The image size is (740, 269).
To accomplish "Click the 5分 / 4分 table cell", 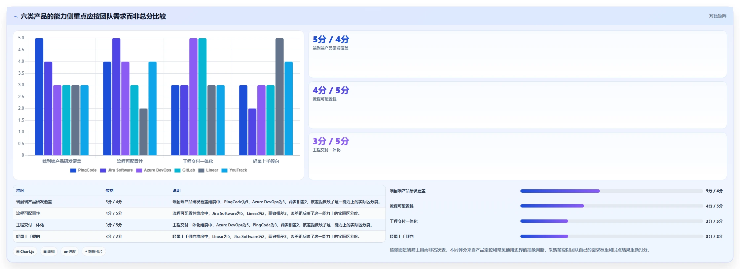I will (114, 202).
